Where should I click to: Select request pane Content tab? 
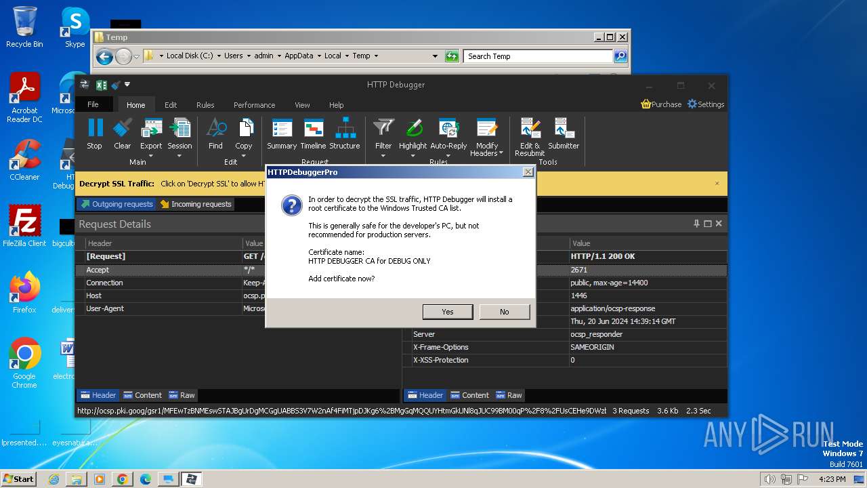[142, 395]
